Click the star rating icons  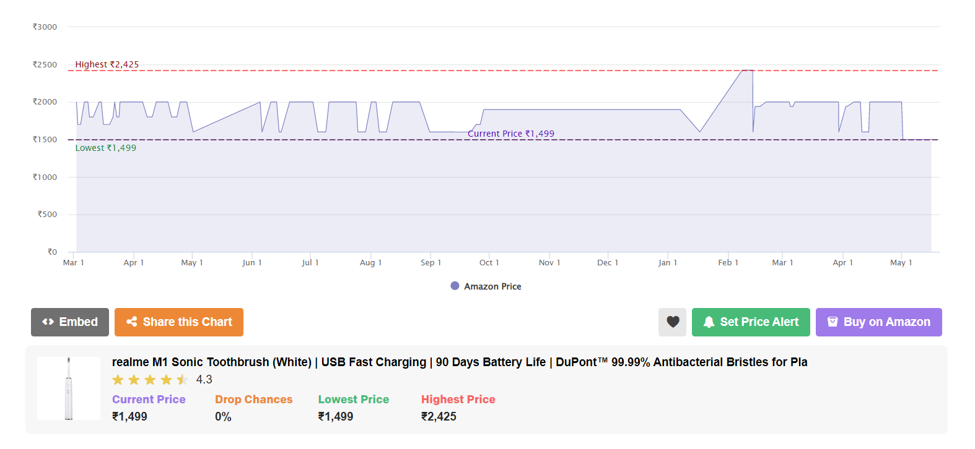point(149,380)
